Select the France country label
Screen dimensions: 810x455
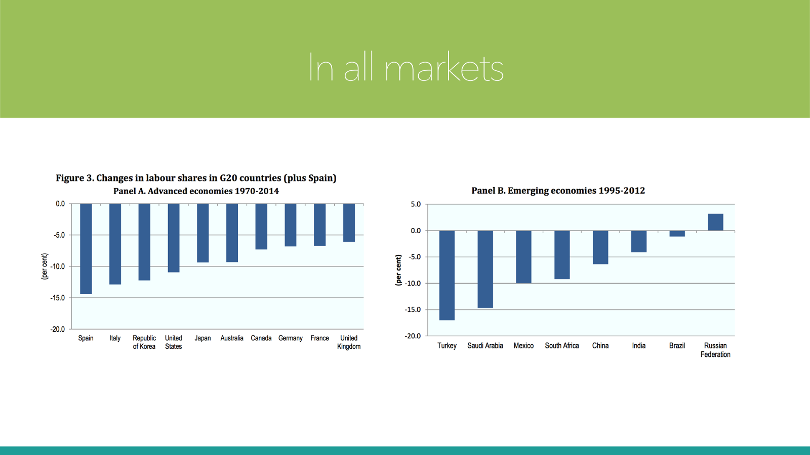pyautogui.click(x=319, y=338)
